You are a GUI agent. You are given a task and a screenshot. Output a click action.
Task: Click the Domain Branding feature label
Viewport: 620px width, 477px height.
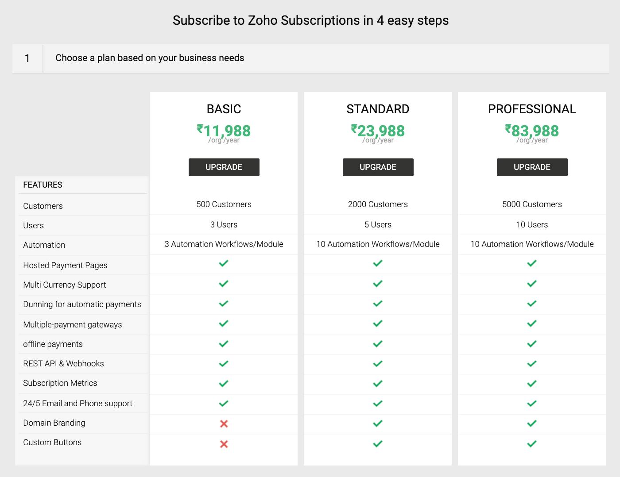pyautogui.click(x=54, y=423)
